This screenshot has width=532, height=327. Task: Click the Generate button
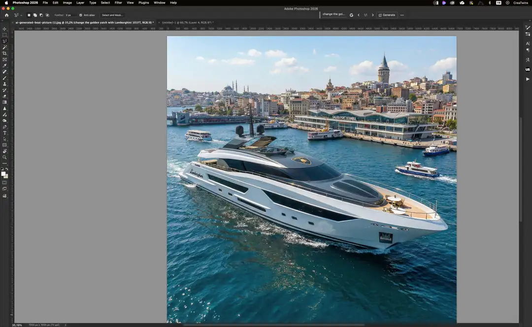387,15
